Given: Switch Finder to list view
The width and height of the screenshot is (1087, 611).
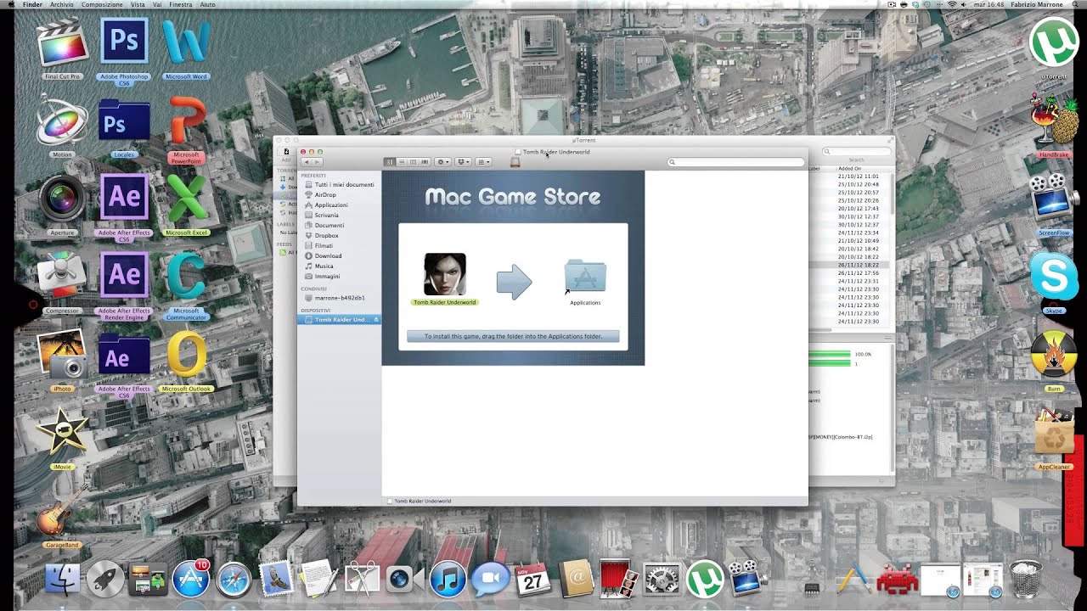Looking at the screenshot, I should pos(402,162).
